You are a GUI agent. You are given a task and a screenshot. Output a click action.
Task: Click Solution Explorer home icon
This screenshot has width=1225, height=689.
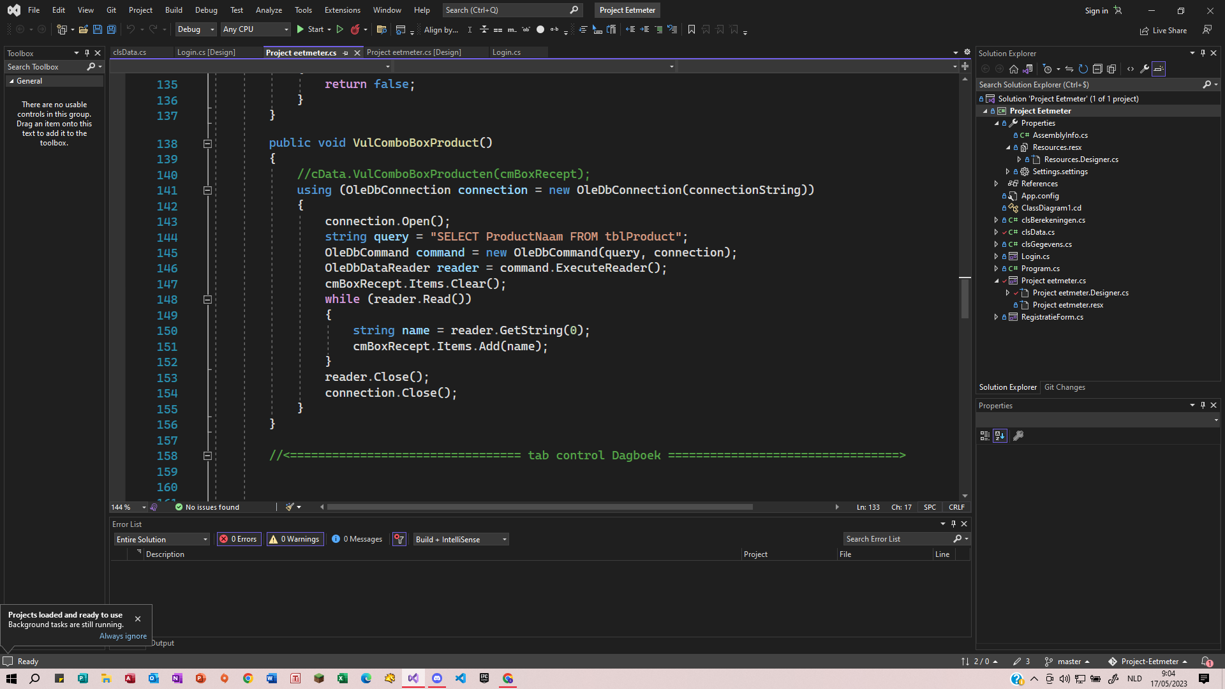coord(1013,69)
